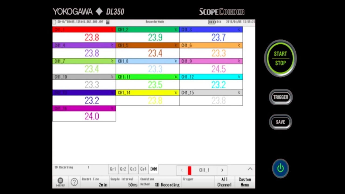Click the file icon before the file name
The image size is (345, 194).
pyautogui.click(x=54, y=22)
